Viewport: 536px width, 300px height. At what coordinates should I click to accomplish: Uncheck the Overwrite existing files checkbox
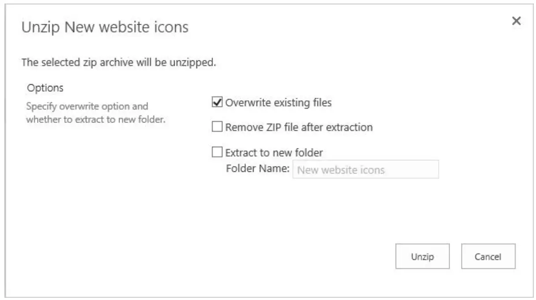coord(217,101)
